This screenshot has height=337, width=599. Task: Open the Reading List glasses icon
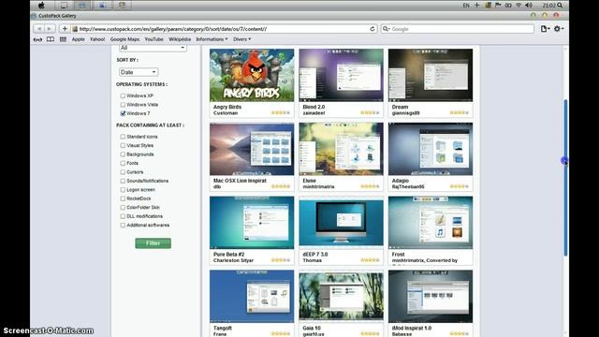pyautogui.click(x=37, y=39)
